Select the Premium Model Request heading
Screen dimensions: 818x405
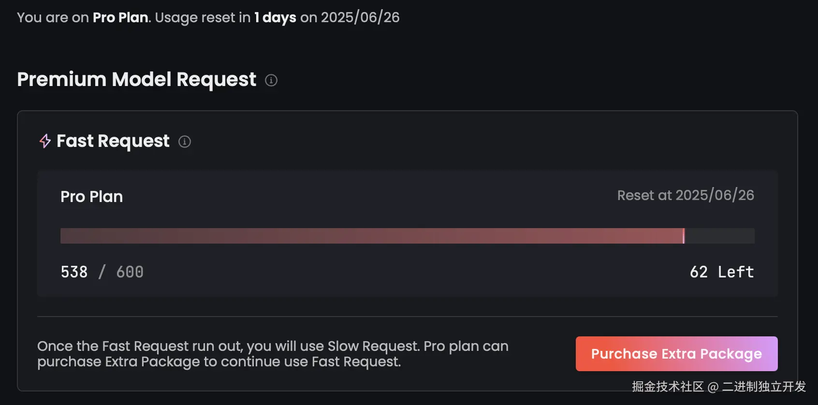[136, 80]
